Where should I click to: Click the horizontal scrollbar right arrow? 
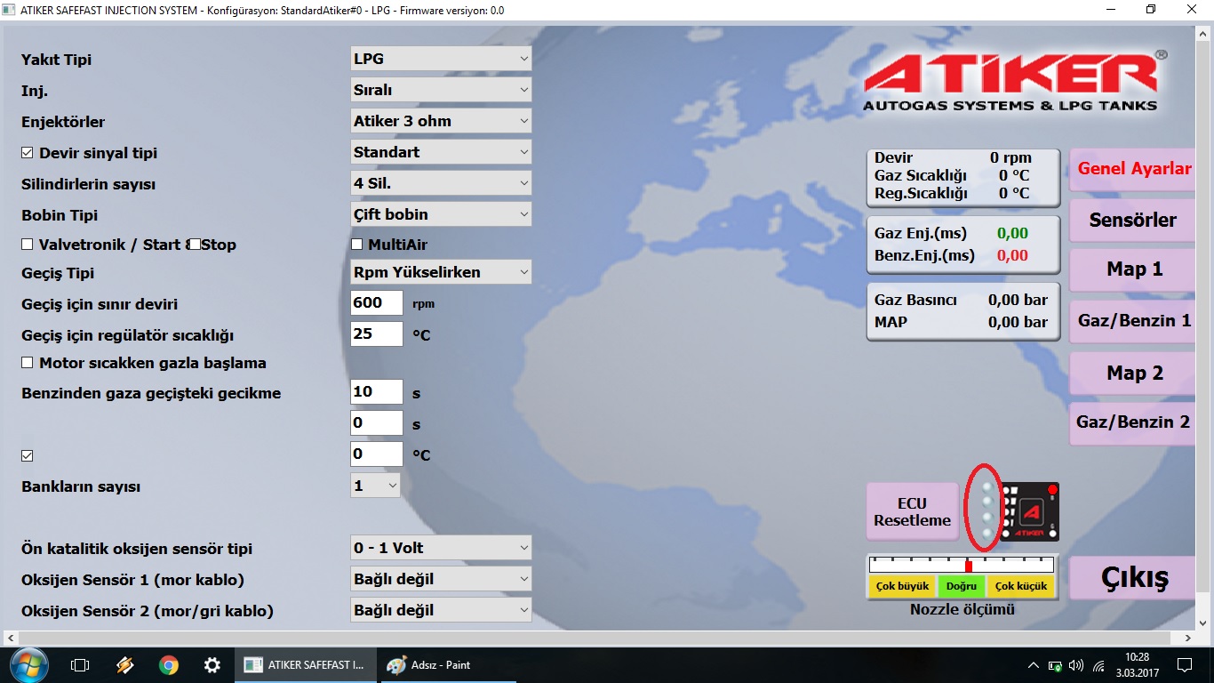pyautogui.click(x=1190, y=638)
